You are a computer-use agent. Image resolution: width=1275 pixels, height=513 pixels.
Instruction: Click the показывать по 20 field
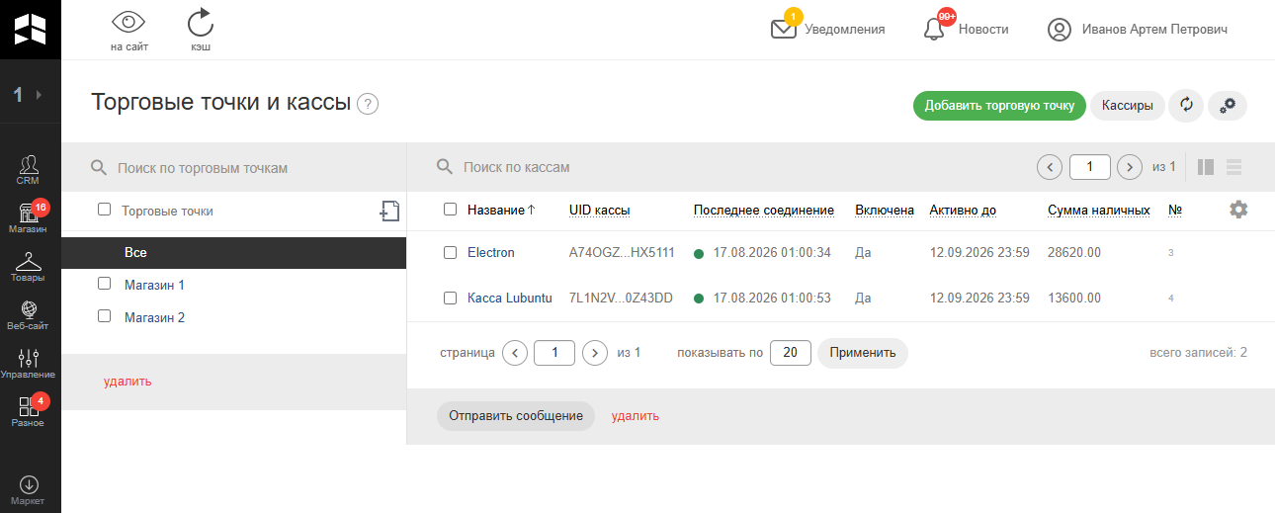click(791, 352)
